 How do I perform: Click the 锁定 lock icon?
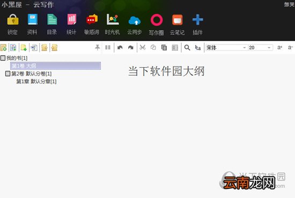13,19
